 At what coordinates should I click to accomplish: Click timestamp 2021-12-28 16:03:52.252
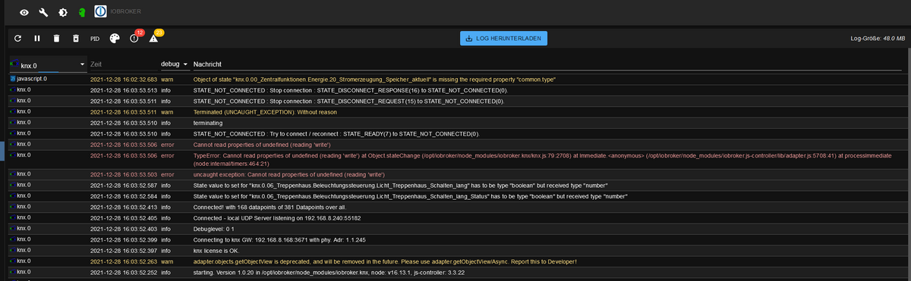124,272
